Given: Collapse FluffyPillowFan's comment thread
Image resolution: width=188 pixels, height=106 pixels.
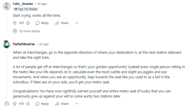Looking at the screenshot, I should (x=7, y=104).
